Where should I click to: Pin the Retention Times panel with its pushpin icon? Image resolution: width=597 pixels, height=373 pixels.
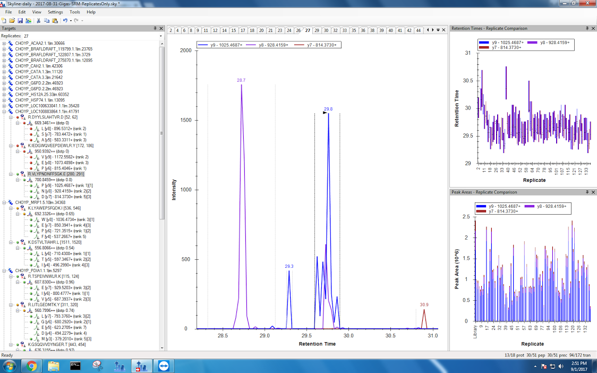pos(587,28)
